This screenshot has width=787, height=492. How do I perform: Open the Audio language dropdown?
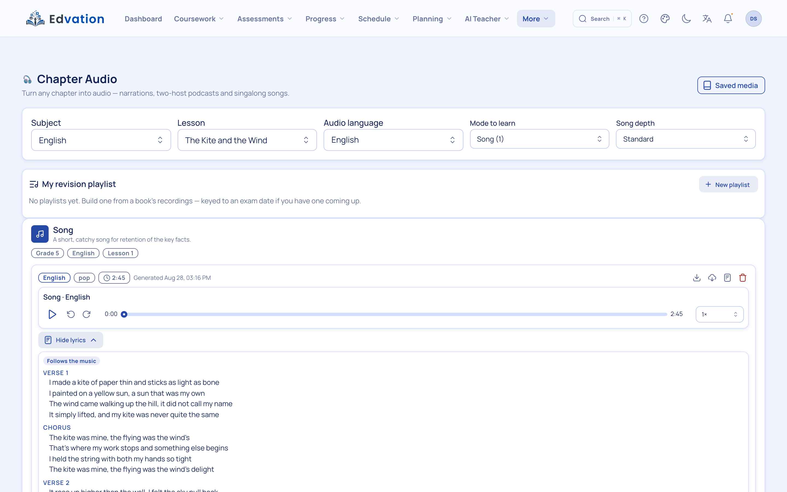click(393, 140)
